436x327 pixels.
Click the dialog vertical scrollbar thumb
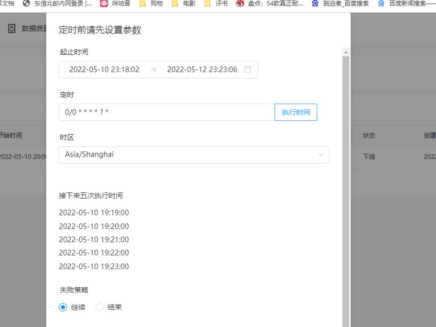point(346,191)
